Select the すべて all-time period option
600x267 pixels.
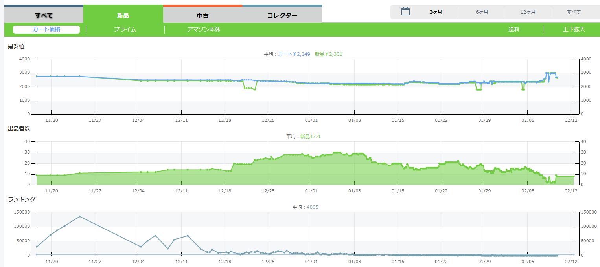(x=574, y=12)
